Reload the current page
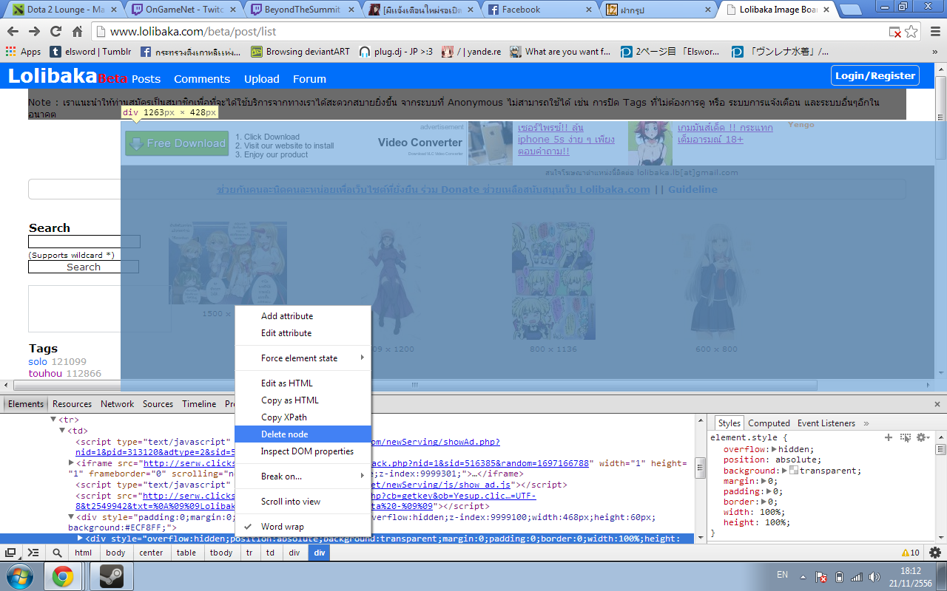Image resolution: width=947 pixels, height=591 pixels. [55, 32]
